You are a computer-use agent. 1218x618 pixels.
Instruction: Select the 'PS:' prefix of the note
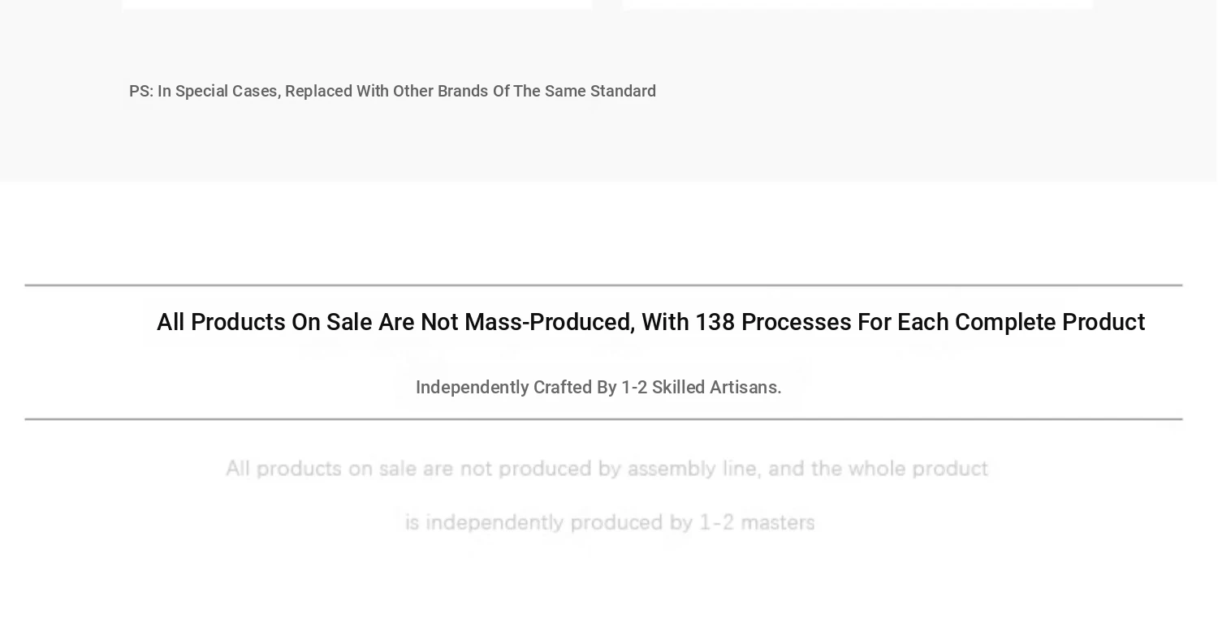point(141,91)
